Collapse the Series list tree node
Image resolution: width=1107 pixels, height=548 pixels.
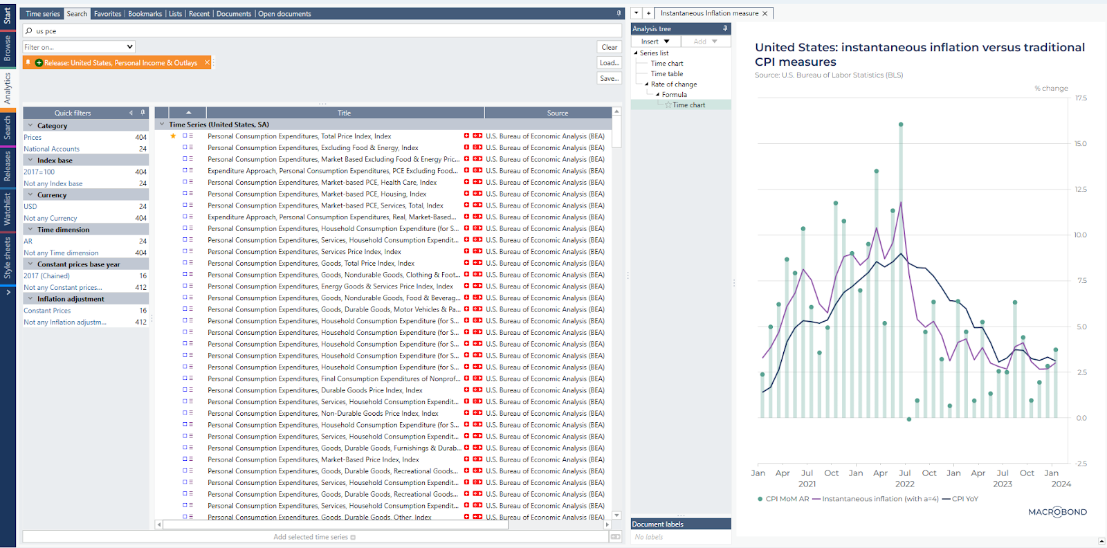[x=636, y=53]
